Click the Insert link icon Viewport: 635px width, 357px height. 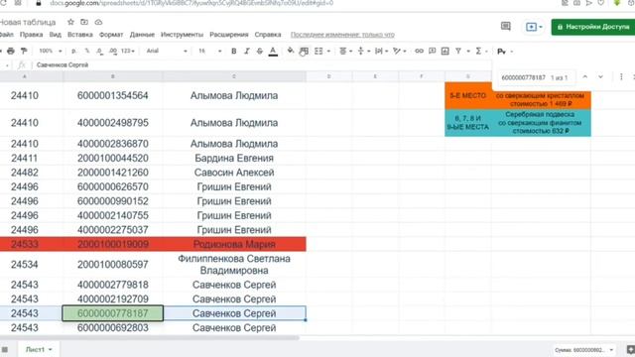(x=419, y=51)
